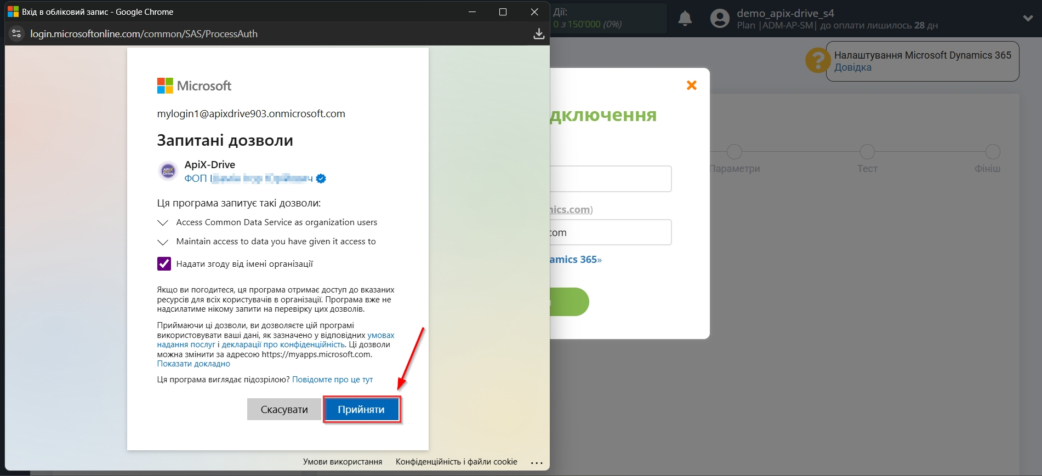Click the Прийняти accept button

pyautogui.click(x=361, y=409)
